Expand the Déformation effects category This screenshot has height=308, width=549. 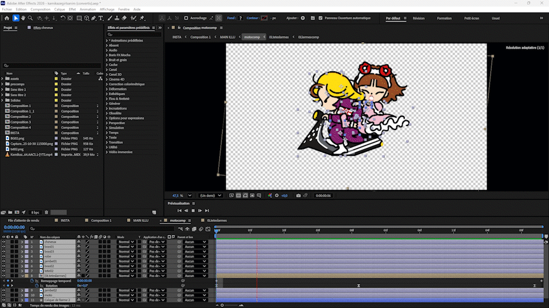click(x=107, y=89)
